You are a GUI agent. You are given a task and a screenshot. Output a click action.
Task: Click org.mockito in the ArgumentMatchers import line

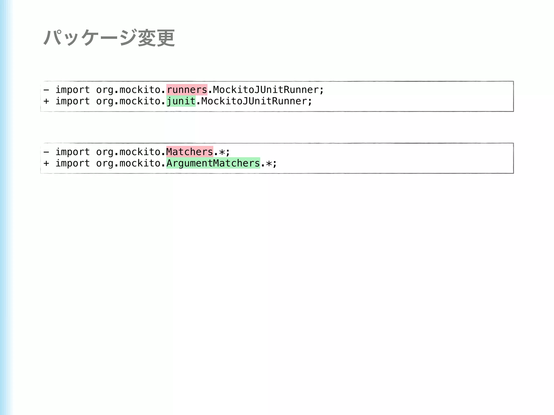click(x=128, y=164)
